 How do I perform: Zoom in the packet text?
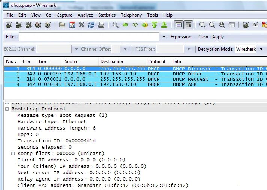point(202,25)
